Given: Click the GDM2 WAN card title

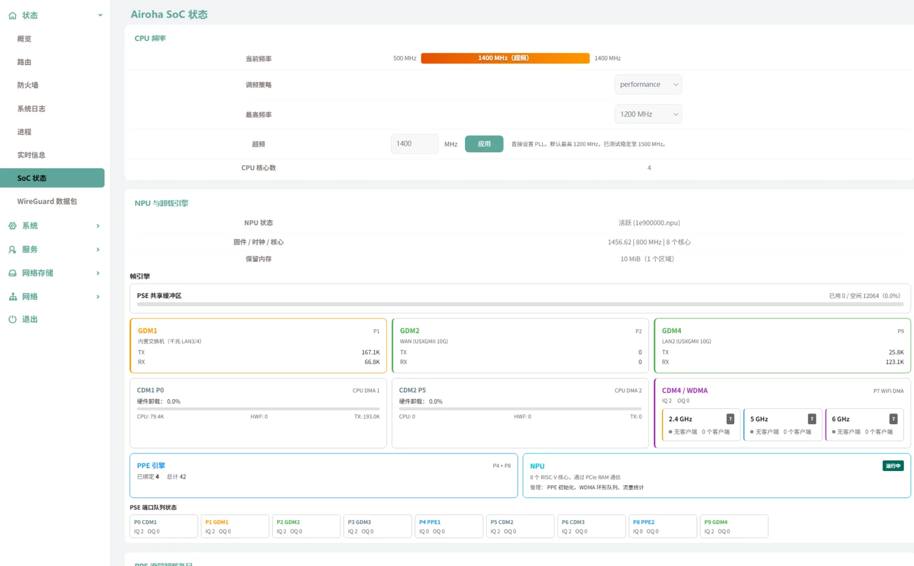Looking at the screenshot, I should pos(410,331).
